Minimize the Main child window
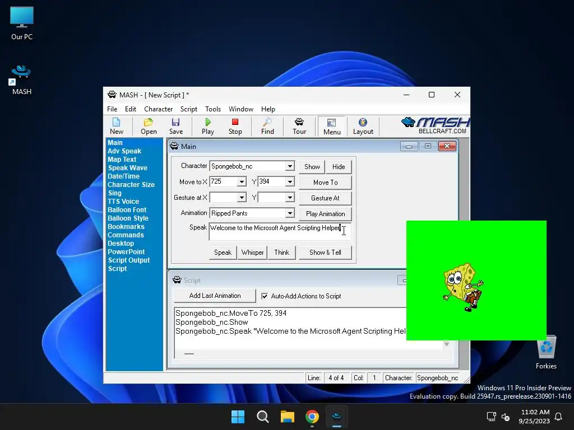The height and width of the screenshot is (430, 574). coord(409,146)
